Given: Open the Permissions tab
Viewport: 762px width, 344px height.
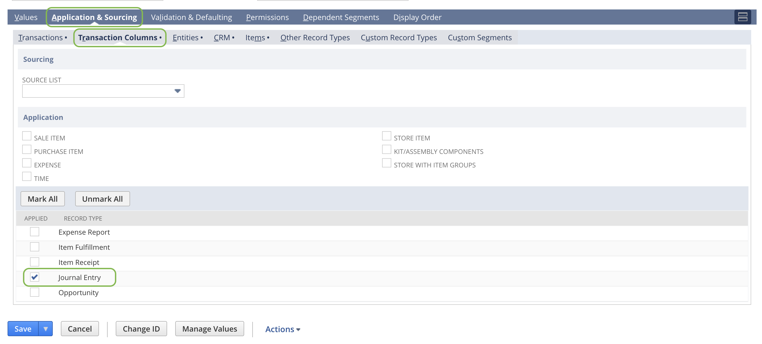Looking at the screenshot, I should click(267, 17).
